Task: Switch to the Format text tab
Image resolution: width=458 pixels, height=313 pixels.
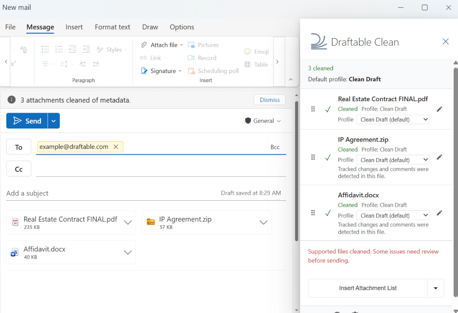Action: pos(113,27)
